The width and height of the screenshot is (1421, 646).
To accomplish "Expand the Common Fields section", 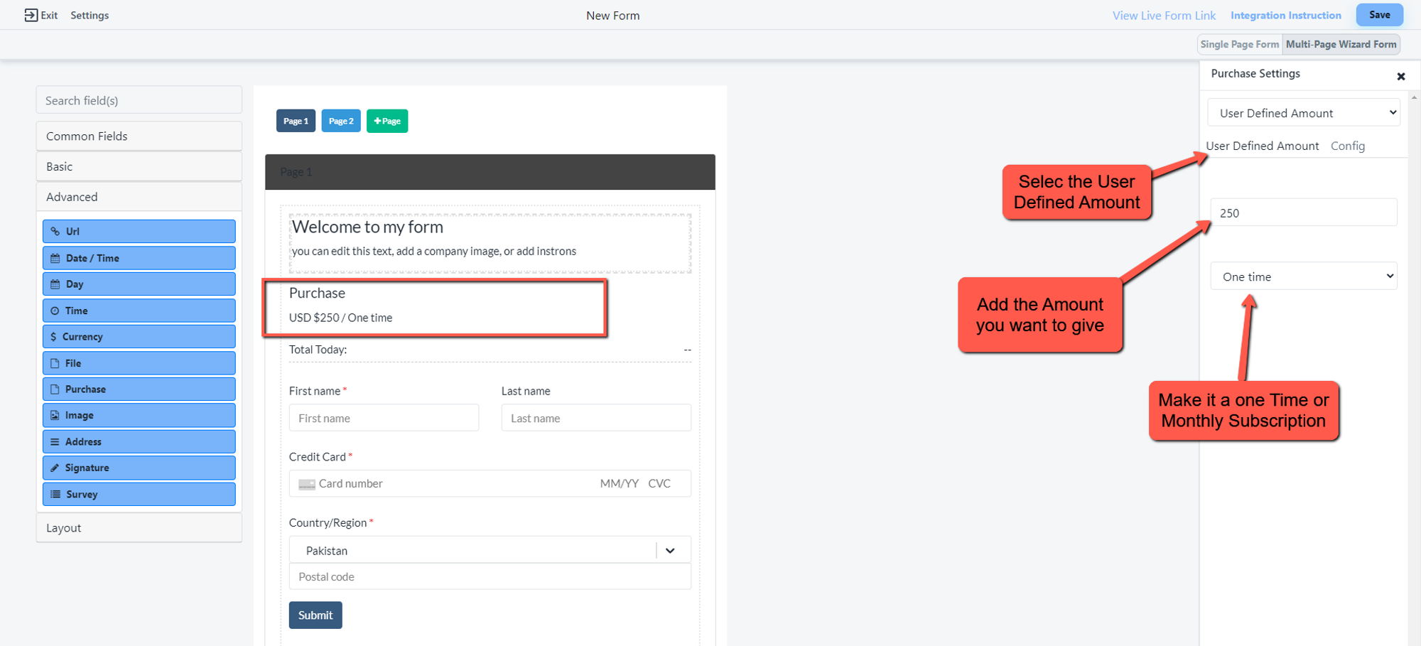I will [x=139, y=136].
